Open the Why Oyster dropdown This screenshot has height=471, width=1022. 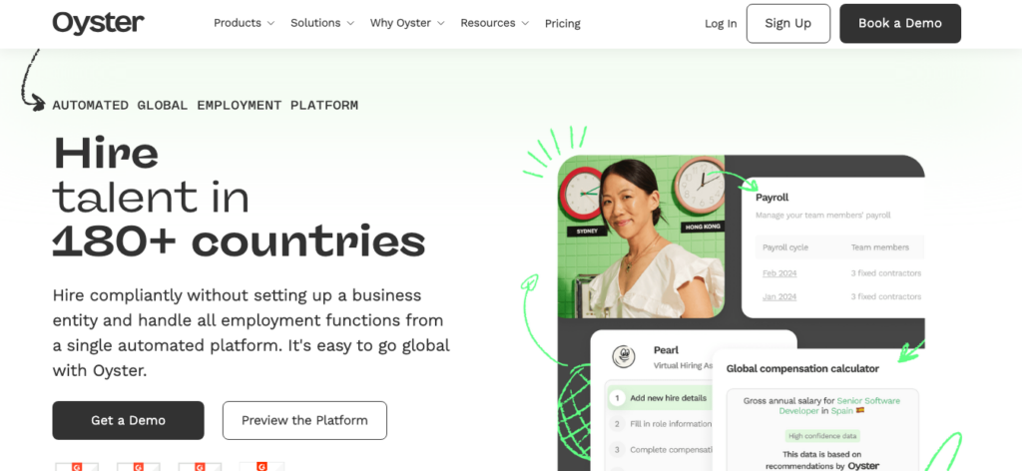407,24
